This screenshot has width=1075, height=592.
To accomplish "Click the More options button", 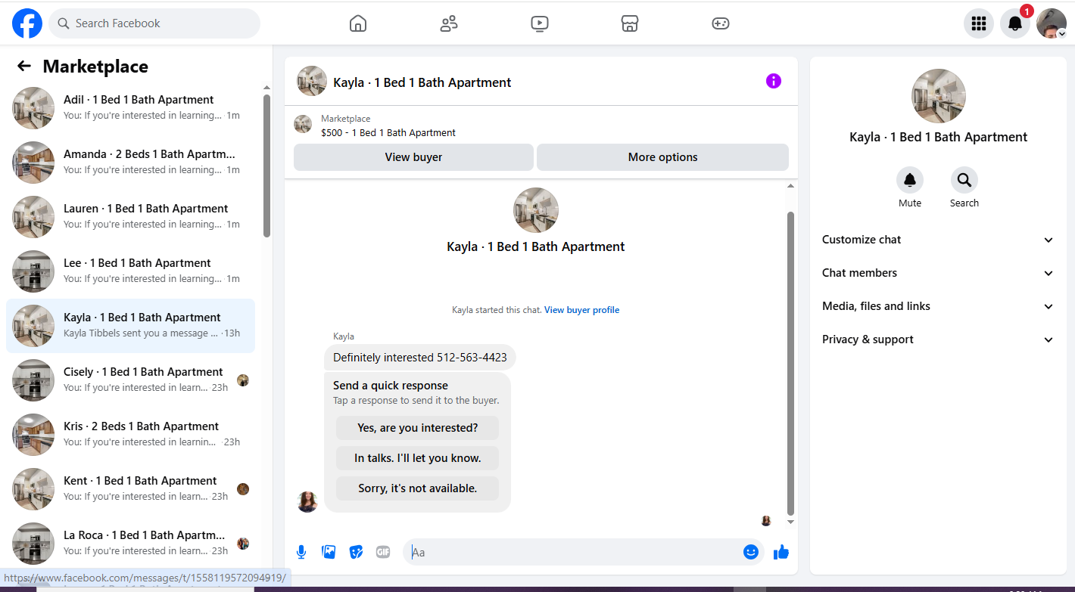I will click(662, 157).
